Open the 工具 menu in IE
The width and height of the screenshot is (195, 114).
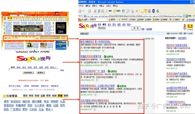(x=108, y=6)
